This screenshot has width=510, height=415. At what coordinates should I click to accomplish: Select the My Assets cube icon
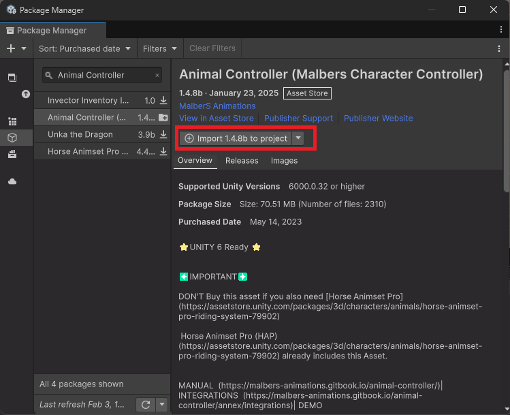click(x=12, y=138)
